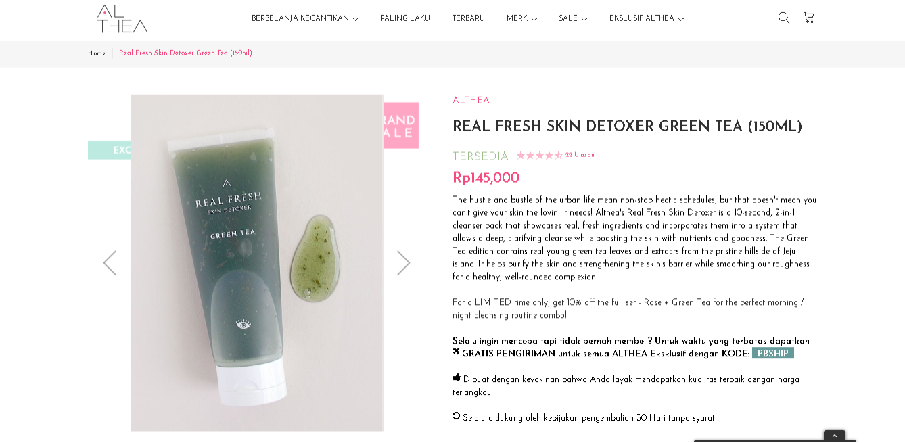Open the Terbaru menu item

(469, 19)
